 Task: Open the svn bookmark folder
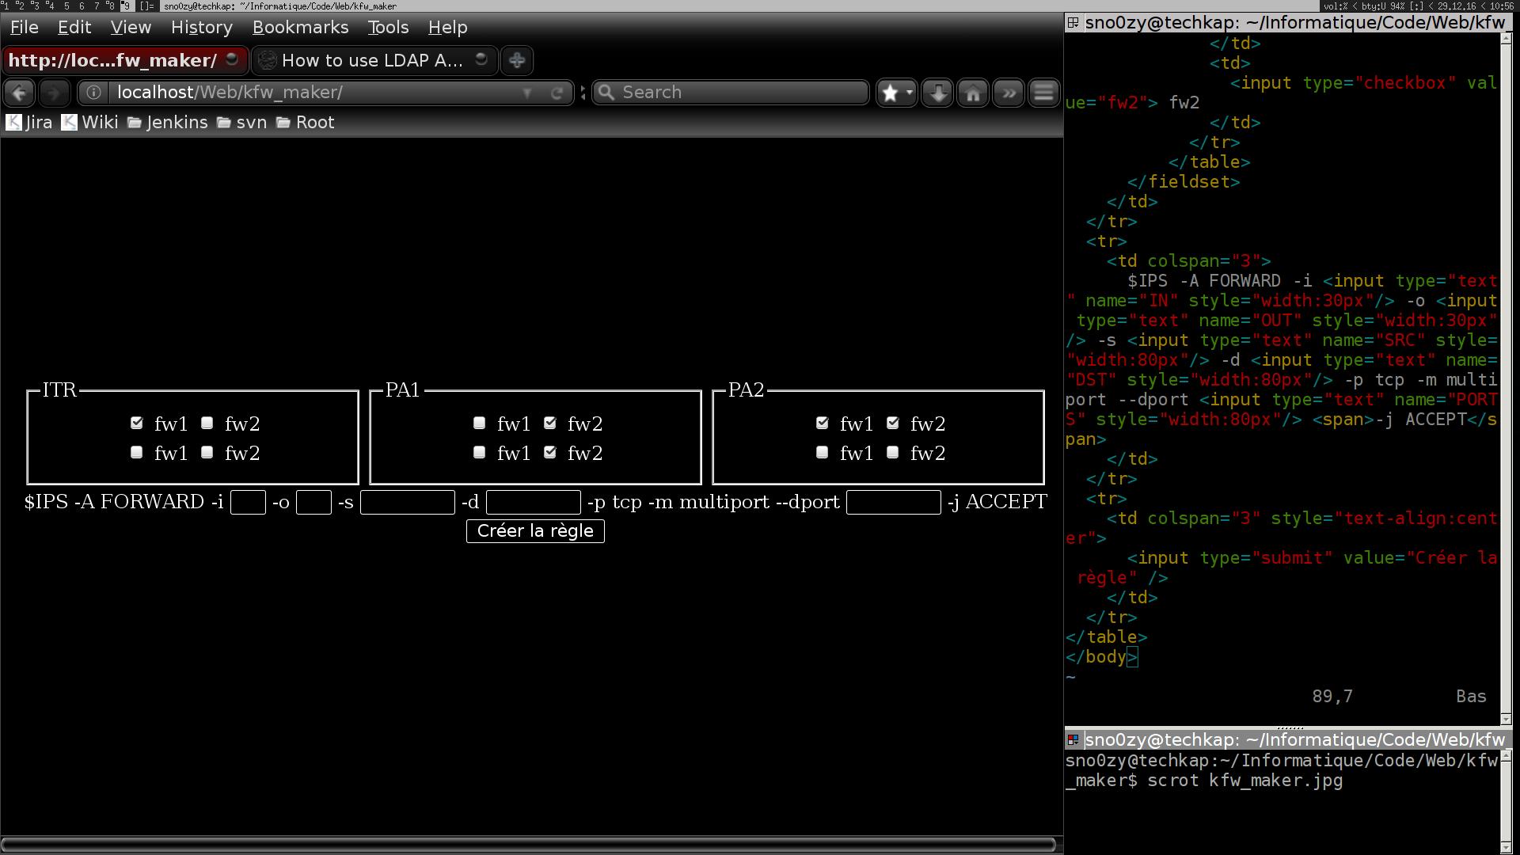tap(241, 123)
